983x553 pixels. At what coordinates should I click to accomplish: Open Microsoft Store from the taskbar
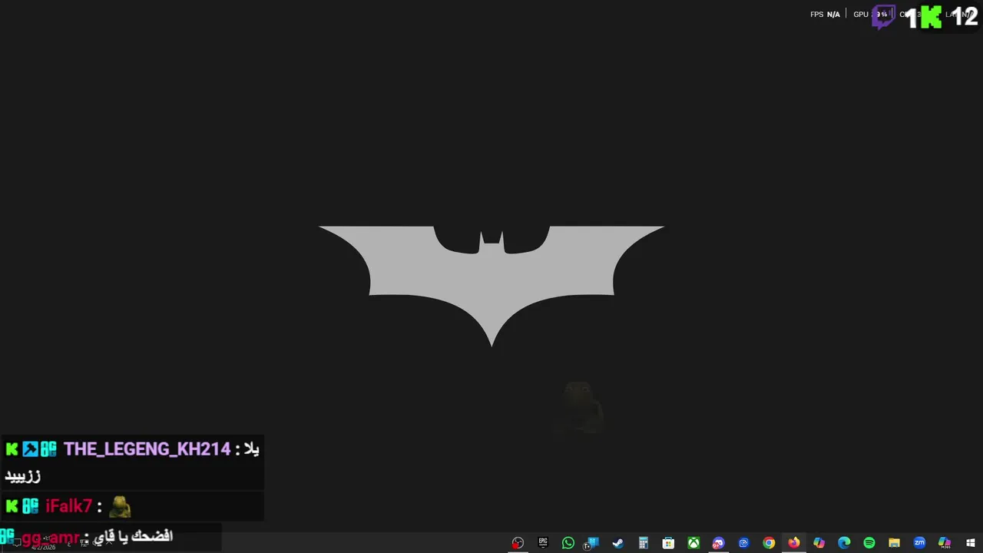(668, 543)
